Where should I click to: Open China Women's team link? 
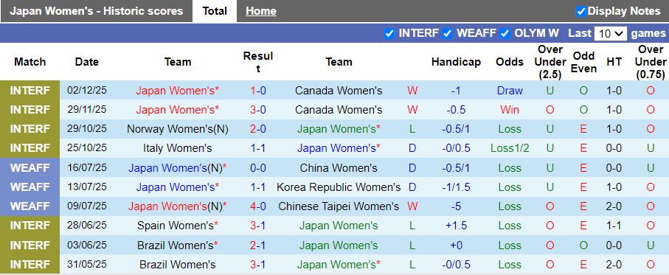(x=339, y=168)
